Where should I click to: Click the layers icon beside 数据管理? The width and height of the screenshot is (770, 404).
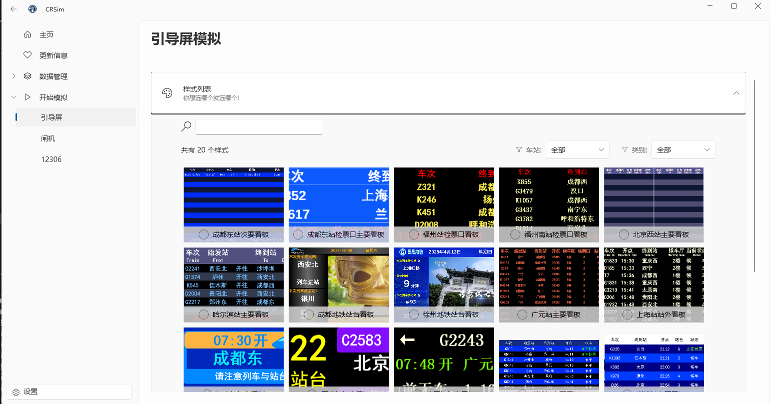click(x=28, y=76)
